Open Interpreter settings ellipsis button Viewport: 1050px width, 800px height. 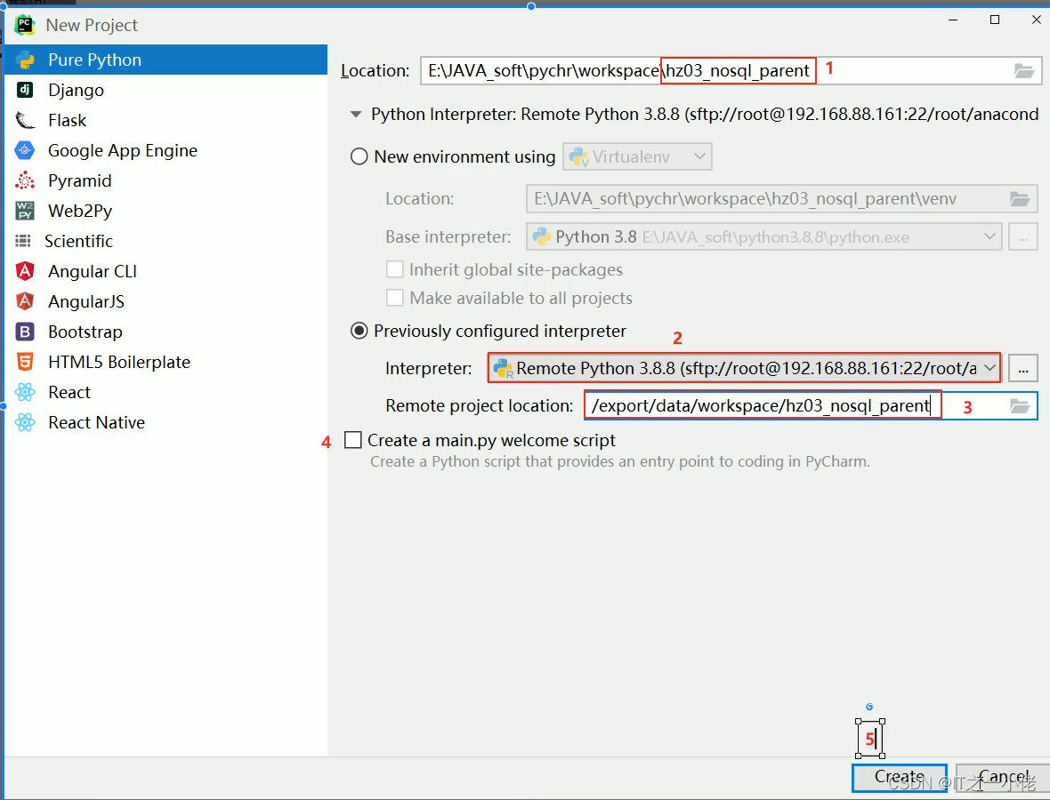(1023, 368)
